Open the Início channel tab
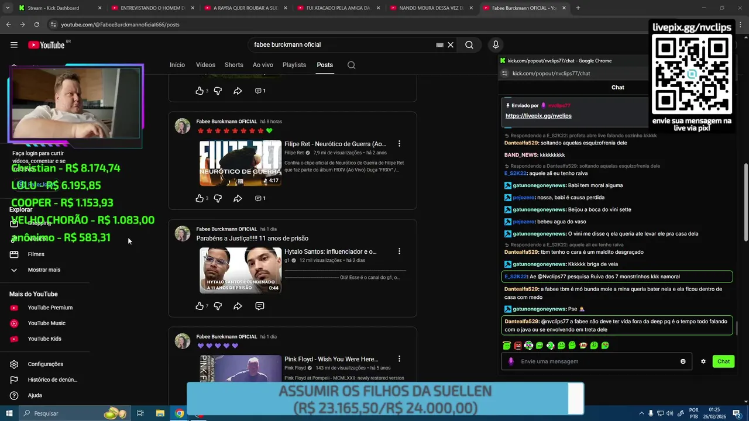 tap(177, 65)
